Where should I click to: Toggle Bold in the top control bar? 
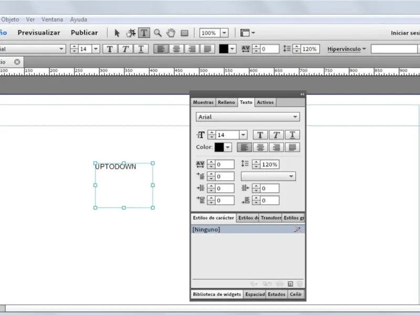point(110,49)
